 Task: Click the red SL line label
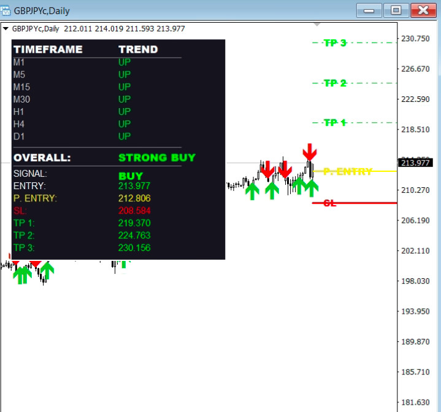pyautogui.click(x=329, y=203)
